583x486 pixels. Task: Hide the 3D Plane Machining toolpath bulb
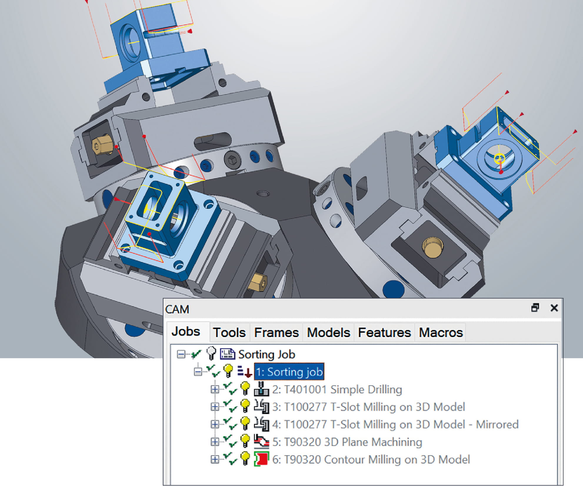245,441
